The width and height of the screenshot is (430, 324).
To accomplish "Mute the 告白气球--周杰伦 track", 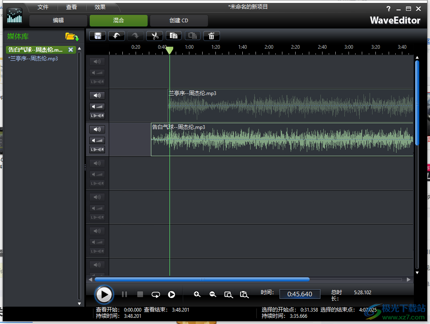I will [97, 129].
